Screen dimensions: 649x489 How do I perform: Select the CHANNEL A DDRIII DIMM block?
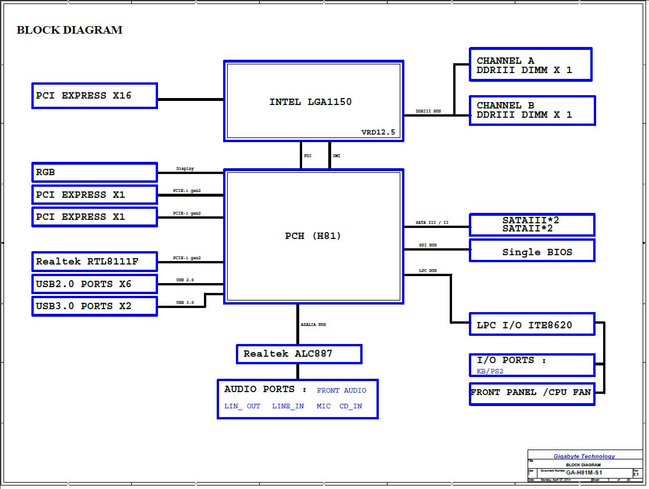pos(530,65)
